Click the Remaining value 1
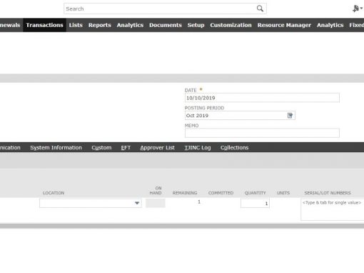Viewport: 364px width, 273px height. [199, 202]
